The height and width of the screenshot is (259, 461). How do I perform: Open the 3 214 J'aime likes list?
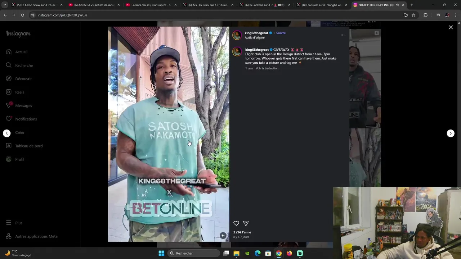tap(242, 232)
